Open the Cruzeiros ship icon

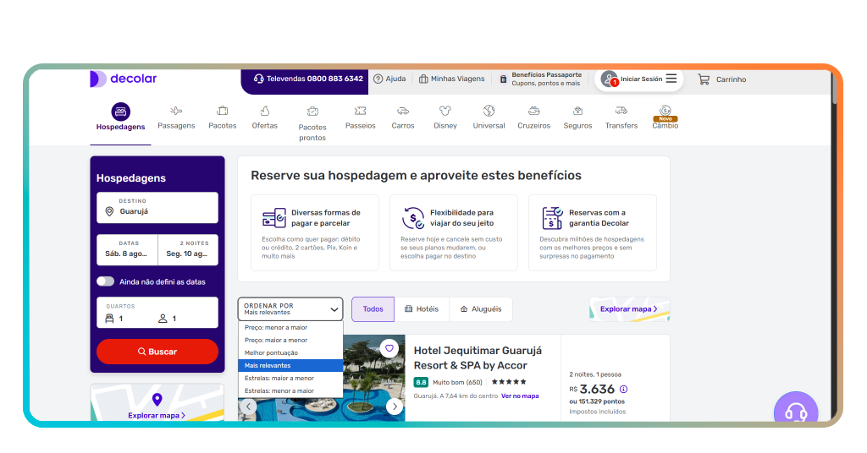pos(534,111)
